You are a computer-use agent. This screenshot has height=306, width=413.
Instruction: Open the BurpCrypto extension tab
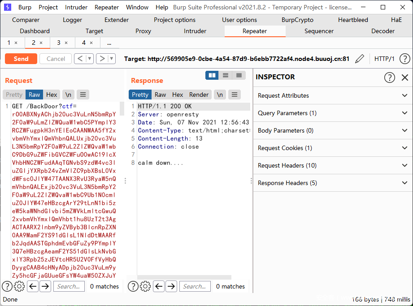[x=297, y=20]
